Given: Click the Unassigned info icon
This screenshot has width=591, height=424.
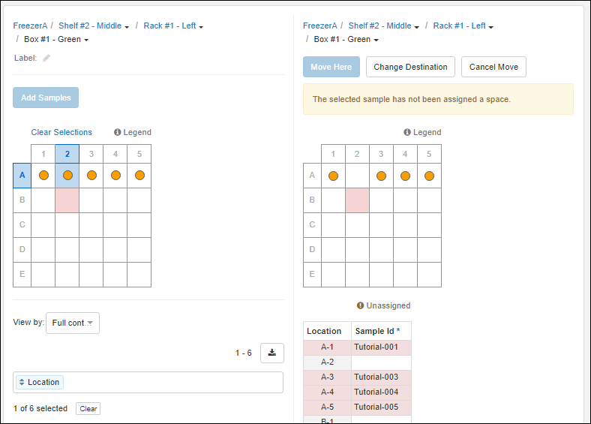Looking at the screenshot, I should tap(361, 305).
